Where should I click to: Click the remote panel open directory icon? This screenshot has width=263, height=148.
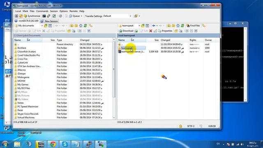coord(143,25)
